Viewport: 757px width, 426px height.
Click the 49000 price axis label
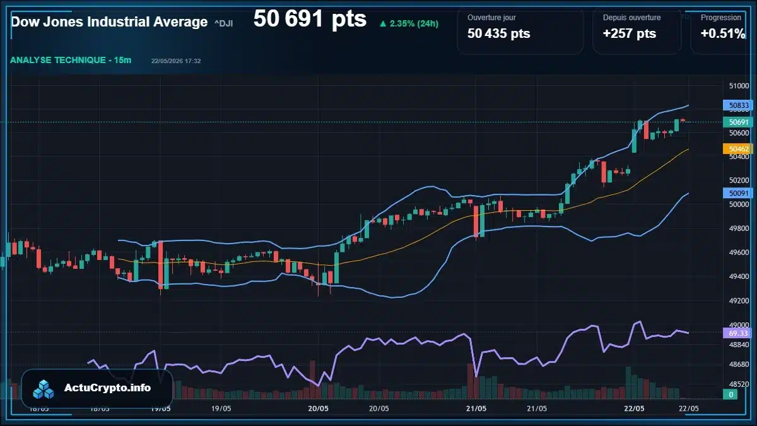click(x=738, y=325)
